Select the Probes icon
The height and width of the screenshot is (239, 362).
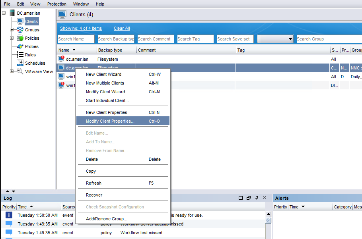click(x=19, y=46)
